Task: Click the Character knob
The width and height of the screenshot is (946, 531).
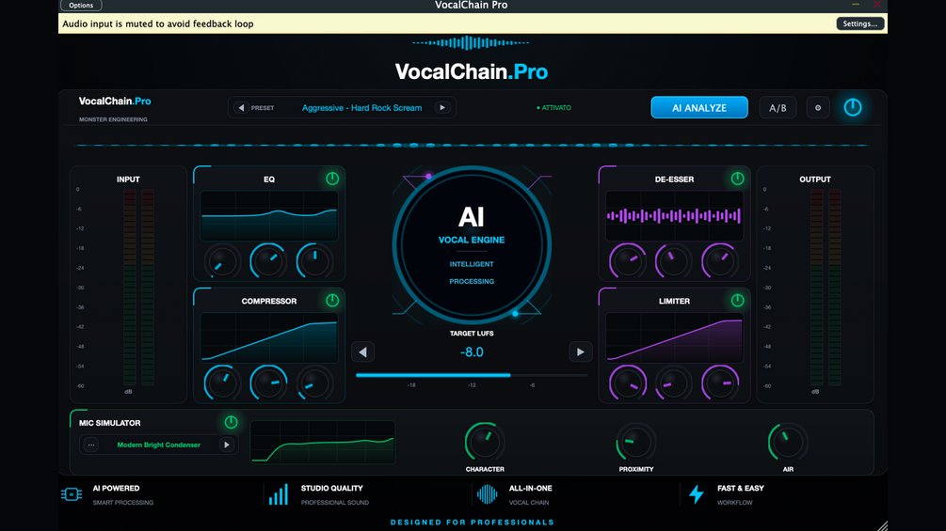Action: 485,442
